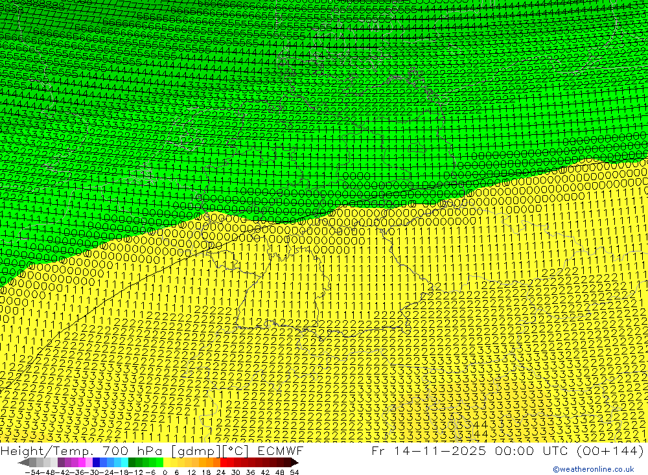Pick the light pink legend swatch

pyautogui.click(x=89, y=463)
